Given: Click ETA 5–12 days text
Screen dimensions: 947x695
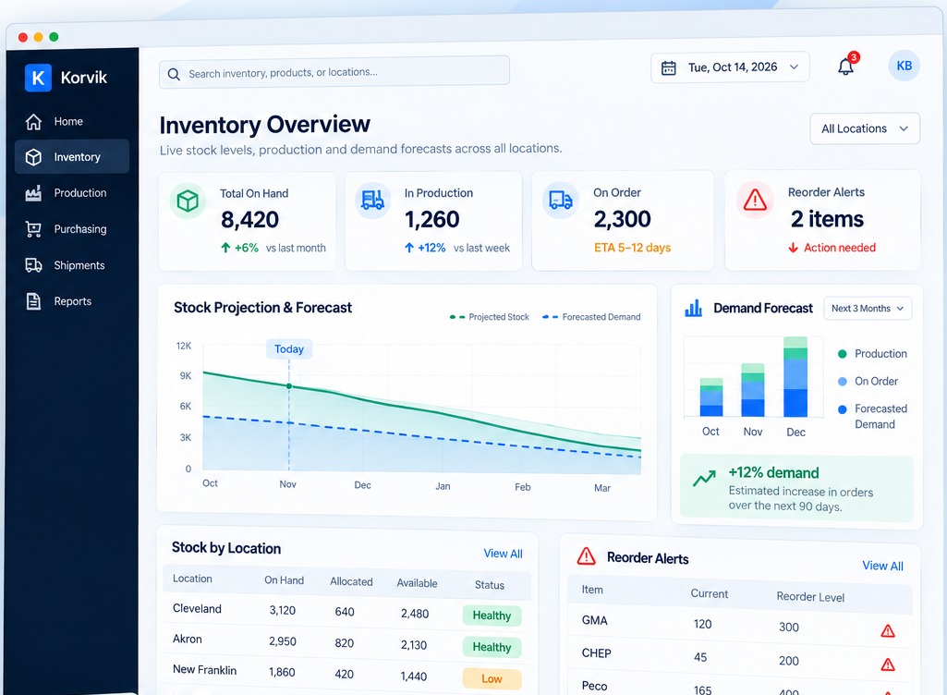Looking at the screenshot, I should tap(632, 248).
